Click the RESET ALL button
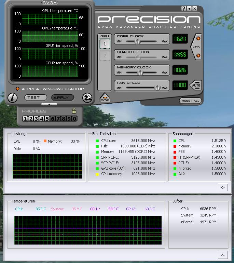 coord(191,101)
